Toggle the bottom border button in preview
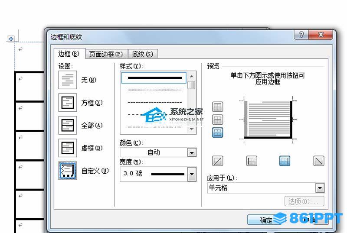 [x=218, y=133]
